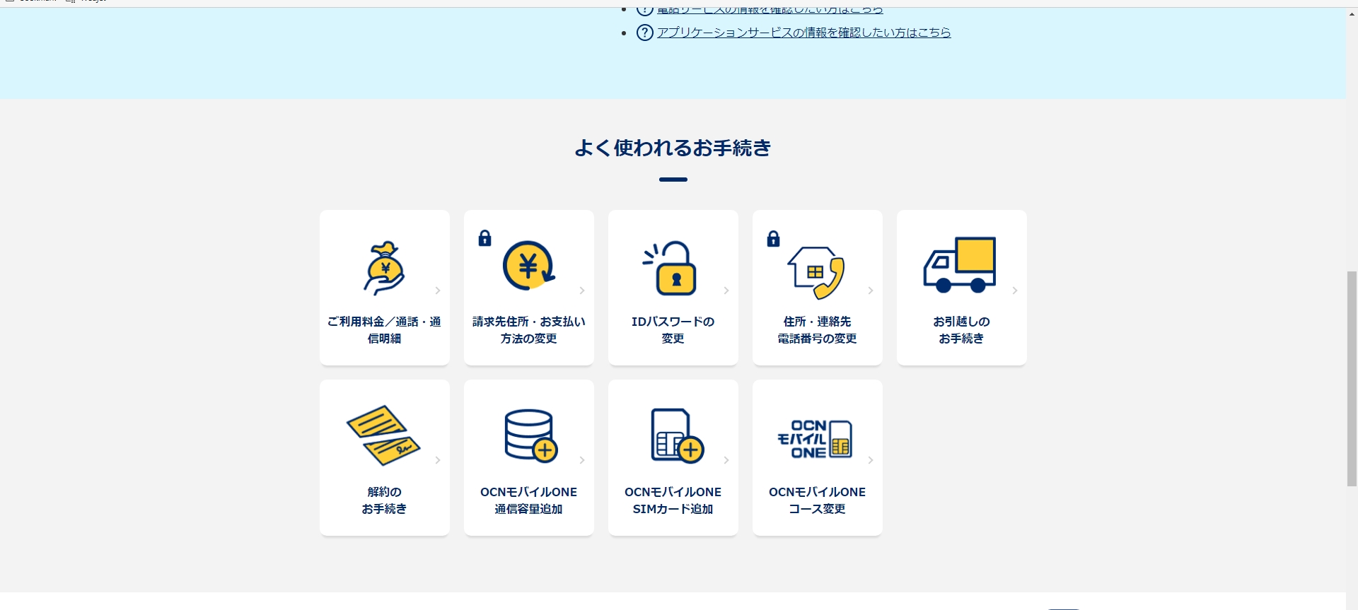Click the scrollbar up arrow
Screen dimensions: 1358x610
[x=1352, y=13]
